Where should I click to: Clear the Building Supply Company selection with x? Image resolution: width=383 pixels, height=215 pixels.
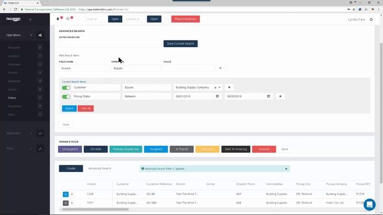point(215,88)
